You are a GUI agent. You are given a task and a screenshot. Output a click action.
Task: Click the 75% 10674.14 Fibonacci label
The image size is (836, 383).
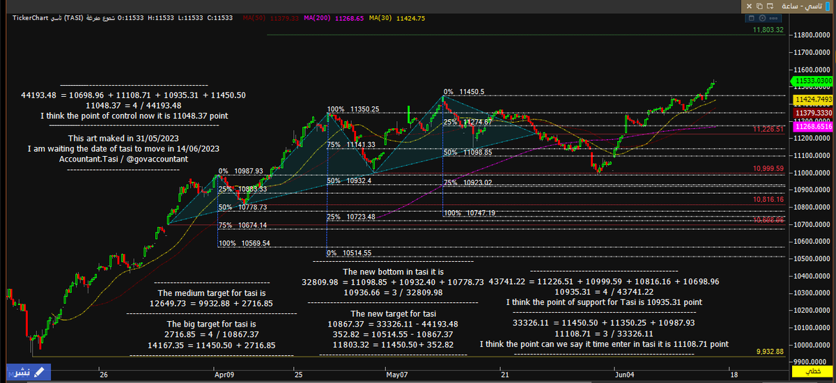pyautogui.click(x=243, y=225)
